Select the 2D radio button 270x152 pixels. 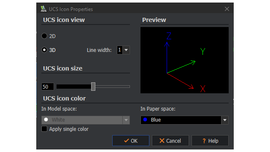tap(44, 36)
